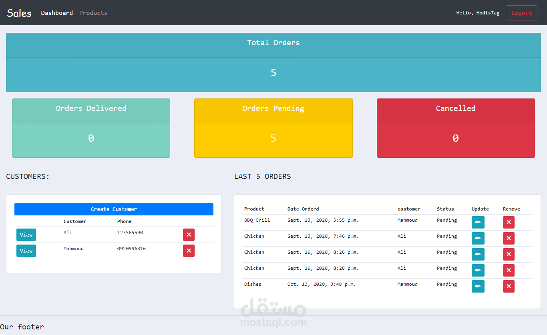Click date 'Sept. 13, 2020, 5:55 p.m.'
547x335 pixels.
point(323,220)
